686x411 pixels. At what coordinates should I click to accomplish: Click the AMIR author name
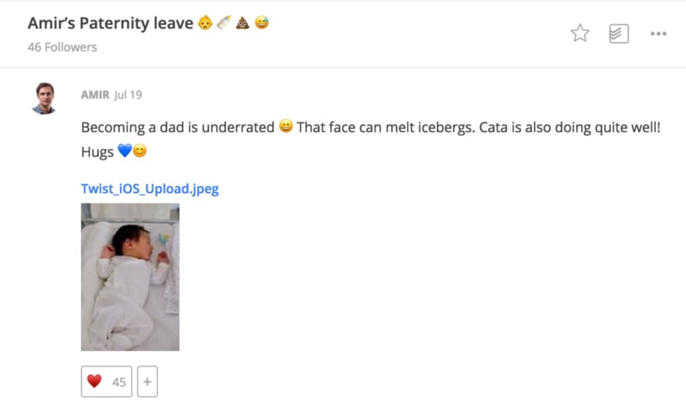click(94, 94)
